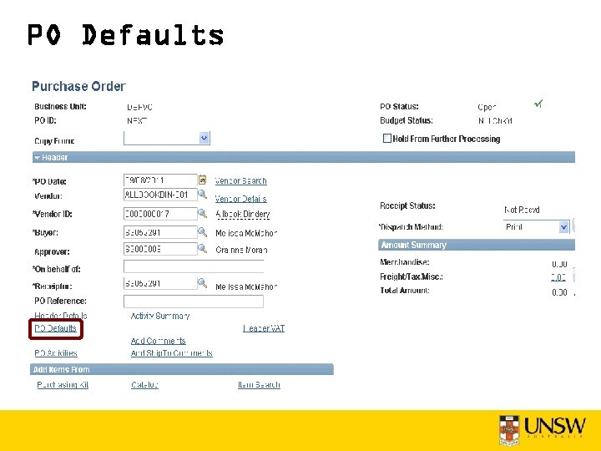Click the Purchase Order page title
The image size is (601, 451).
78,86
